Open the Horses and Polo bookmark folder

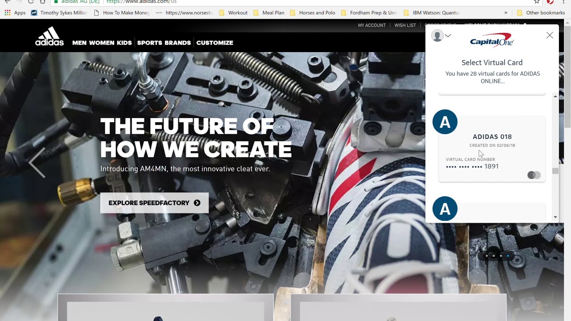point(312,13)
